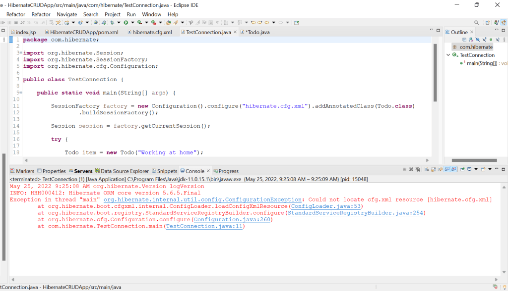Viewport: 508px width, 291px height.
Task: Click the magnifier Access search icon at top right
Action: coord(477,23)
